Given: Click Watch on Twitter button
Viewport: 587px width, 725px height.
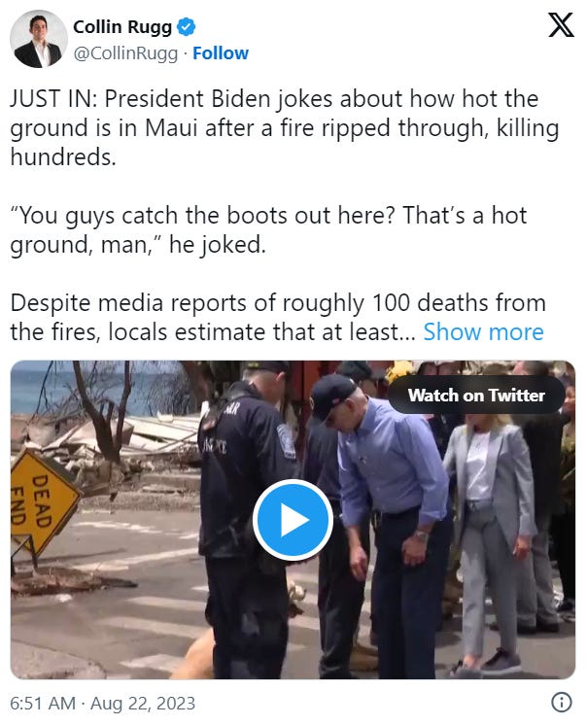Looking at the screenshot, I should [x=476, y=396].
